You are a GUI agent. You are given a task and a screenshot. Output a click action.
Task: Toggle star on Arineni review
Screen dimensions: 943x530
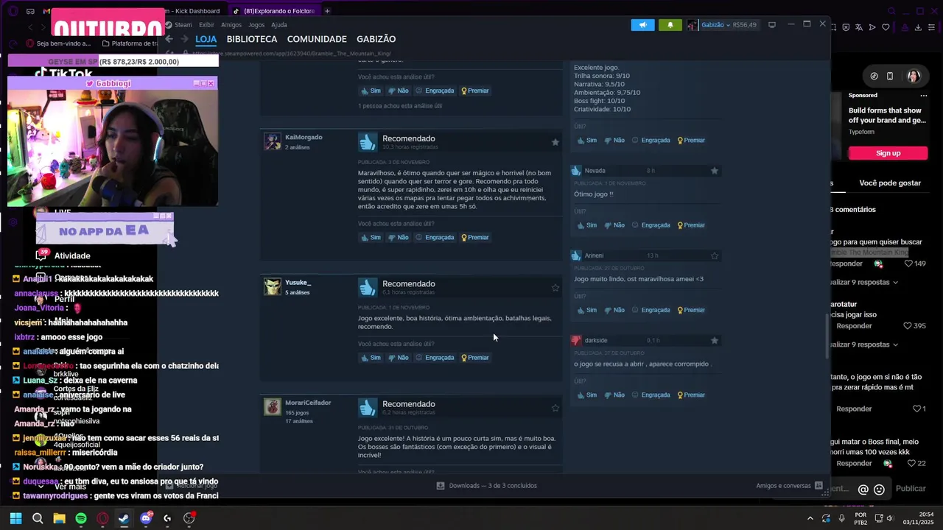[x=715, y=255]
